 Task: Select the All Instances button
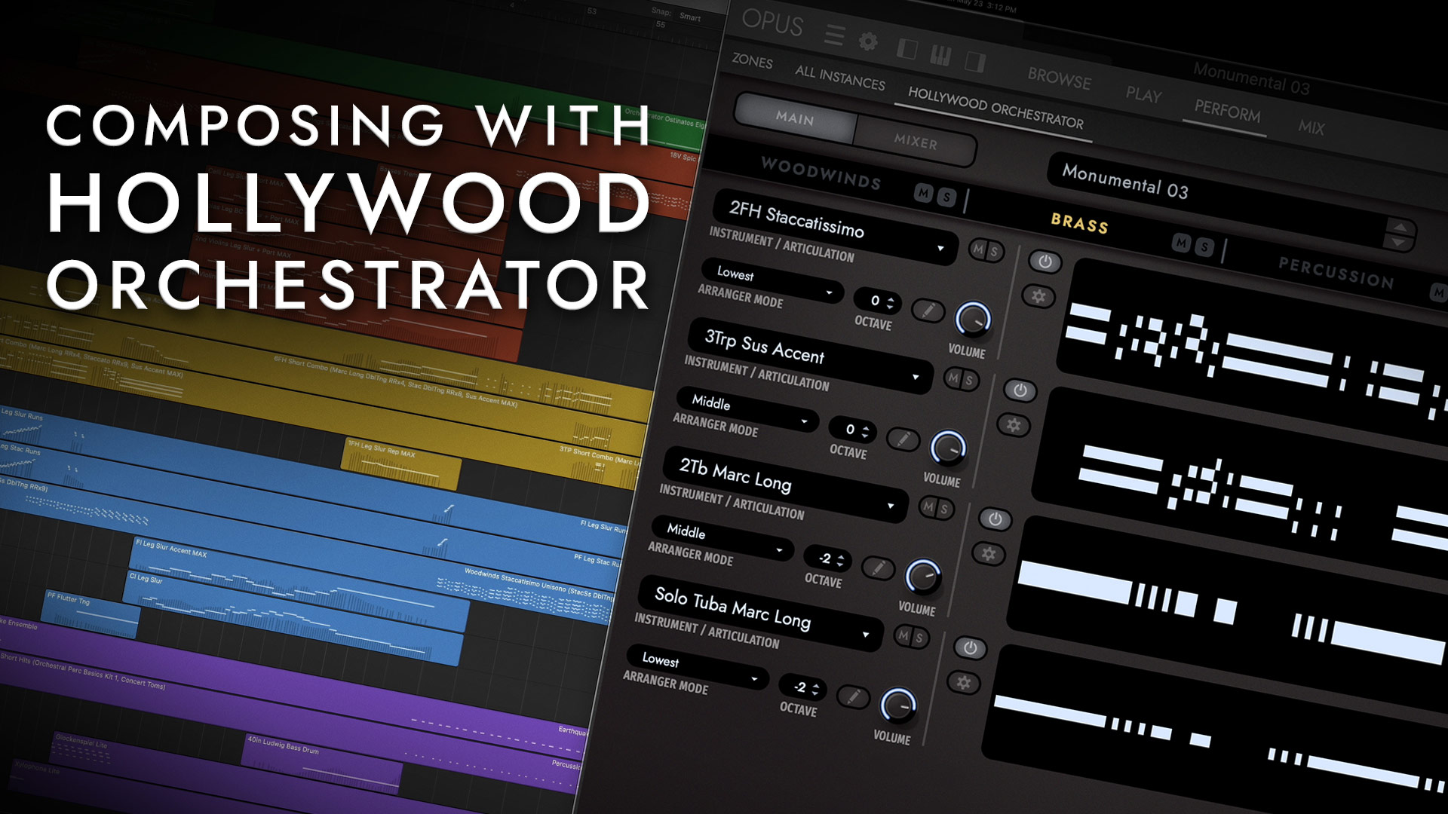839,76
